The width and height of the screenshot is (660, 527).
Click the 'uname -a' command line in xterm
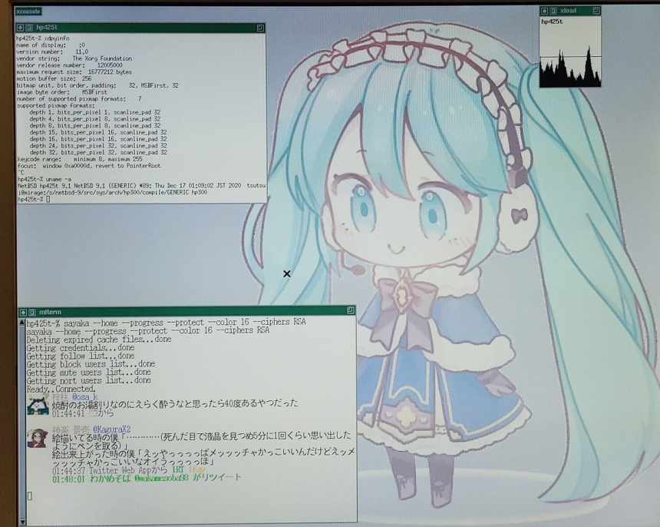45,179
